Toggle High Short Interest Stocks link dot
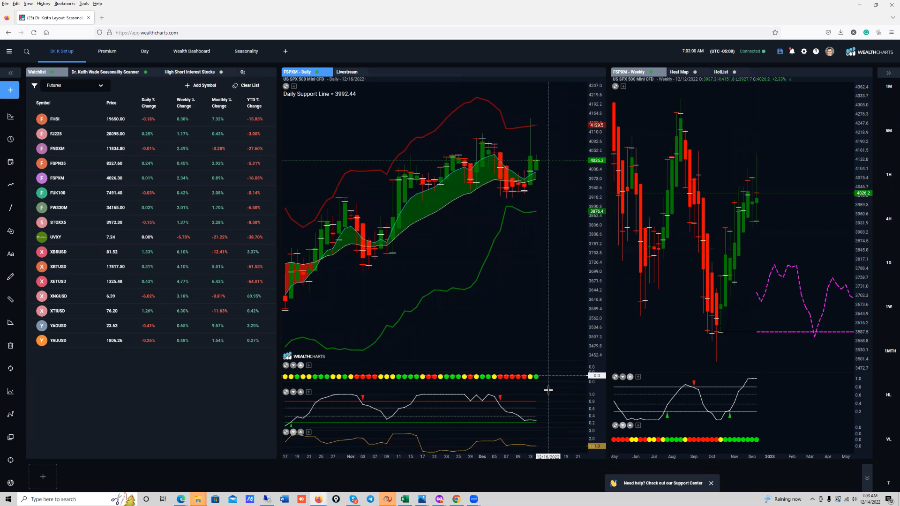900x506 pixels. [x=221, y=72]
